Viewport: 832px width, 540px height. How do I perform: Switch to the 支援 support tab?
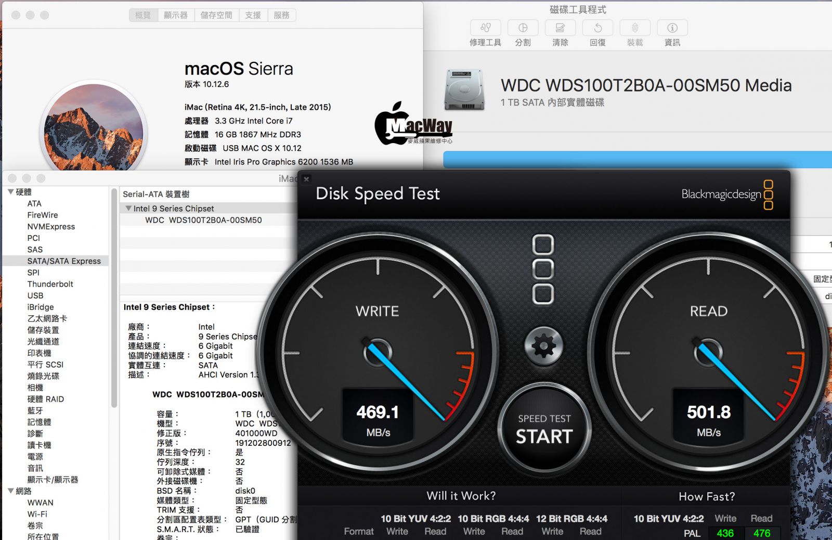coord(253,15)
